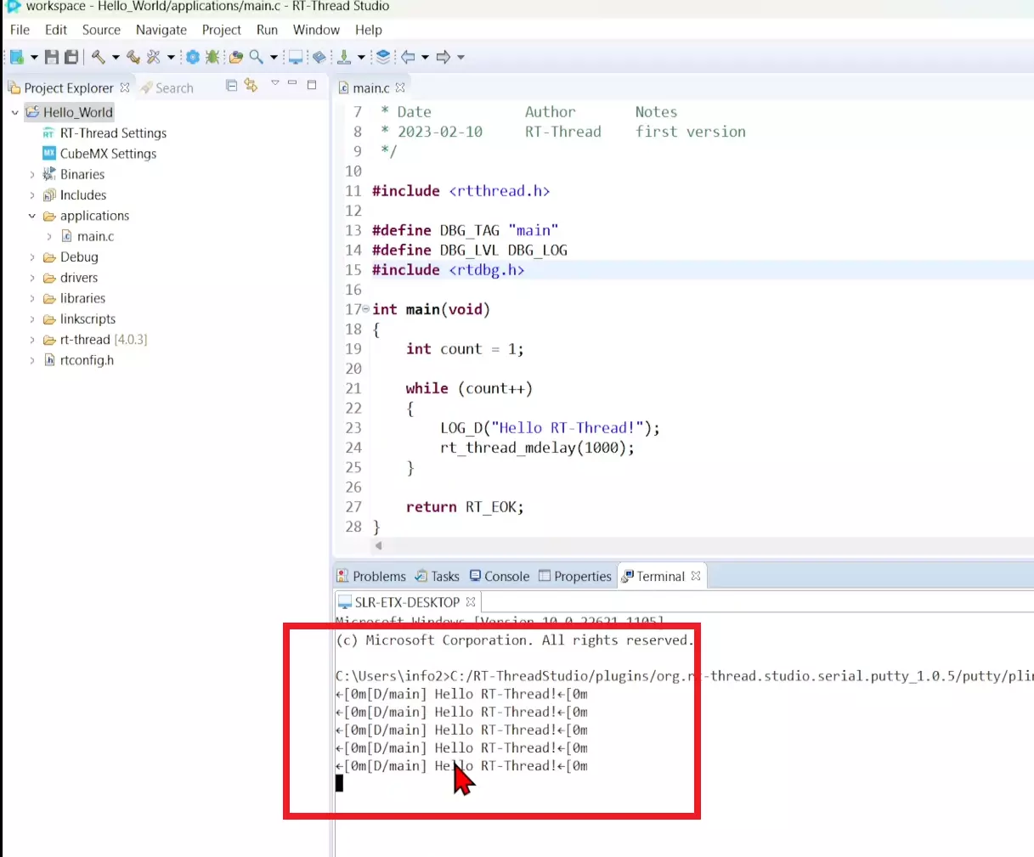Viewport: 1034px width, 857px height.
Task: Start debugging with green bug icon
Action: (212, 57)
